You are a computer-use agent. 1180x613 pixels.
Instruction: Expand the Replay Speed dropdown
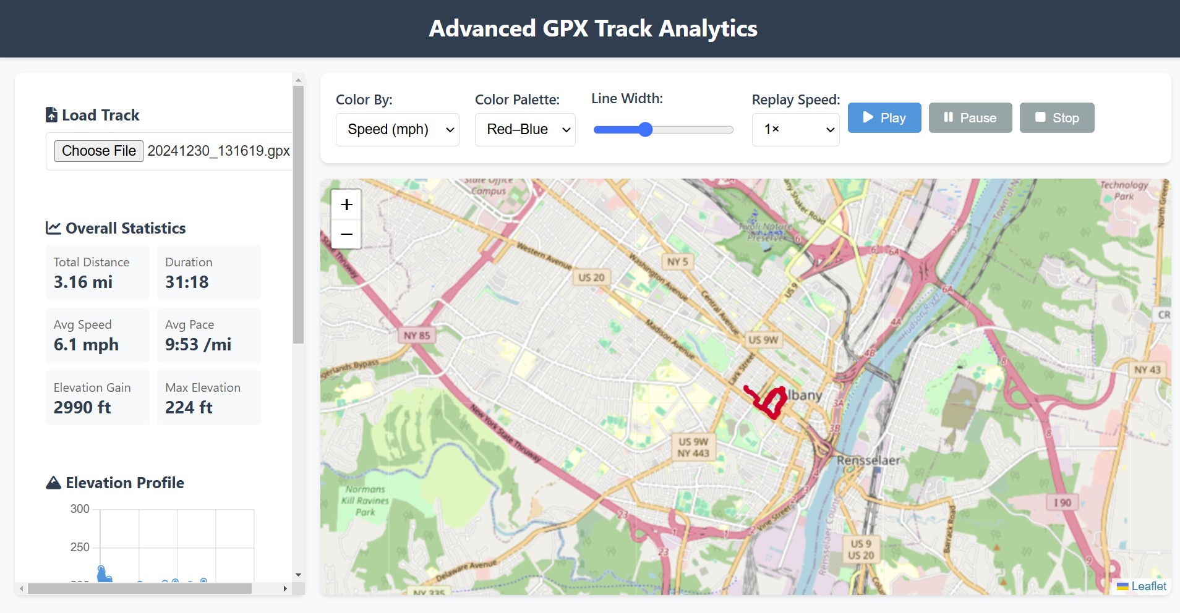[795, 129]
